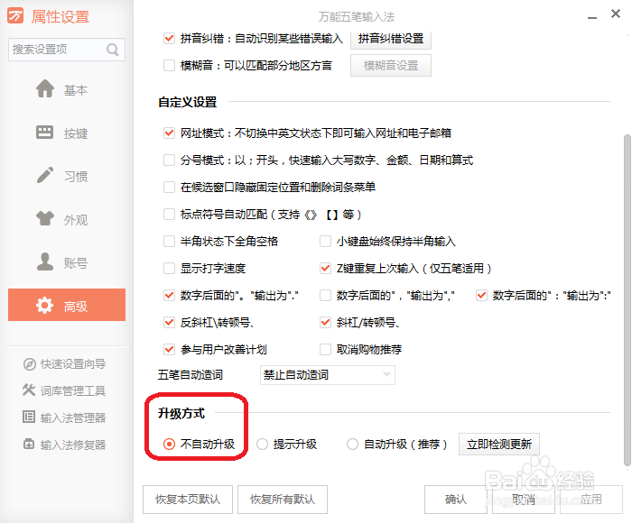Viewport: 632px width, 523px height.
Task: Open 输入法管理器 link
Action: [73, 417]
